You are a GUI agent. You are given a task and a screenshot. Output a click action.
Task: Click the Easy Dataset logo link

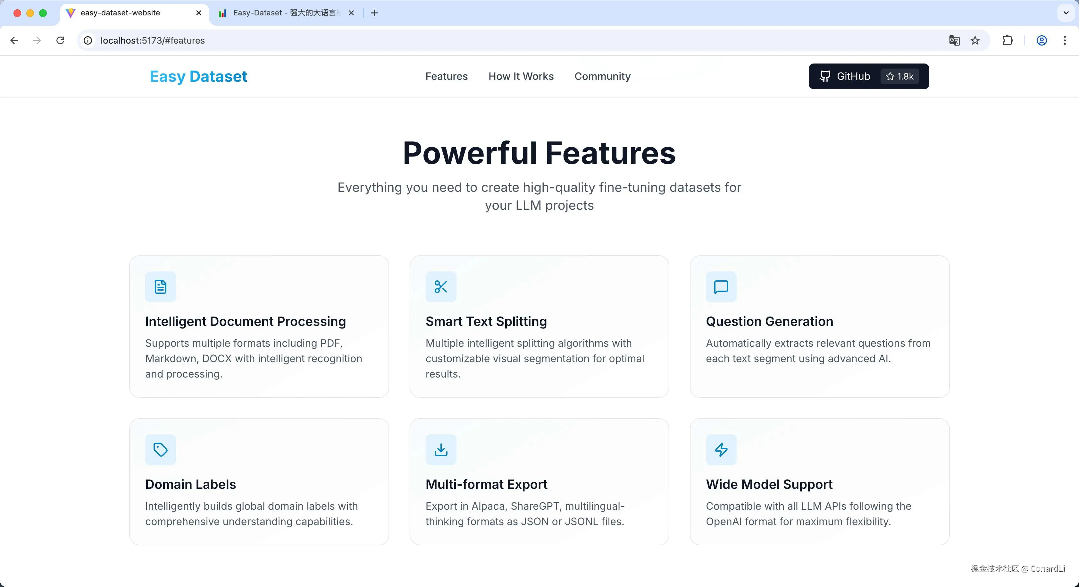point(198,76)
